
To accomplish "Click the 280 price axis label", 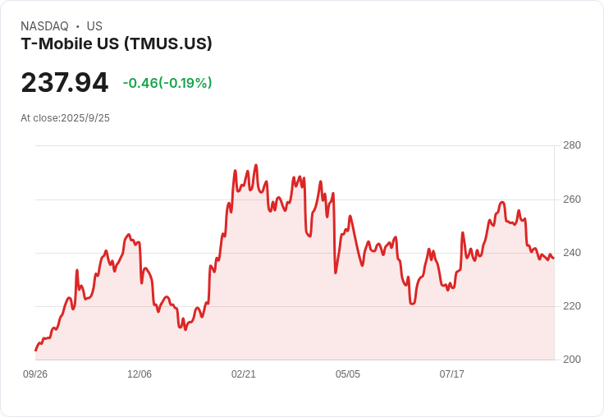I will click(572, 145).
